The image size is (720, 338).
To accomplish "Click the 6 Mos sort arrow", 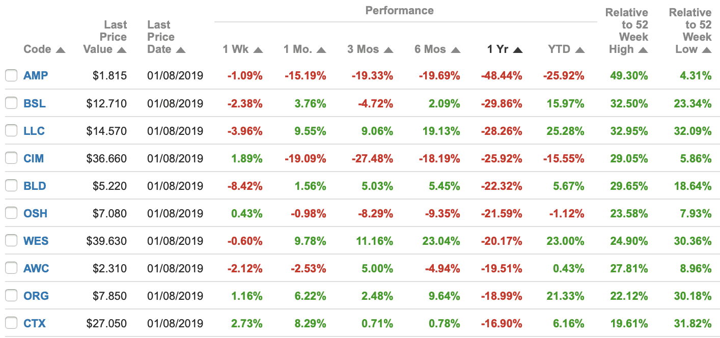I will pyautogui.click(x=455, y=50).
